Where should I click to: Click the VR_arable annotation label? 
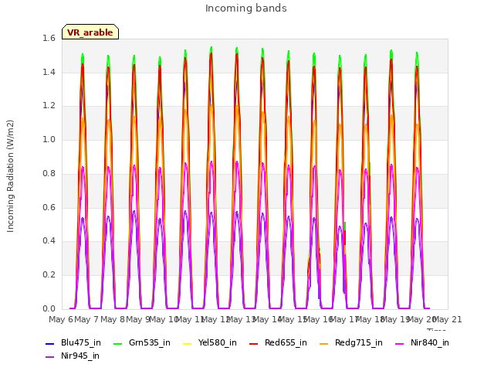pyautogui.click(x=90, y=32)
